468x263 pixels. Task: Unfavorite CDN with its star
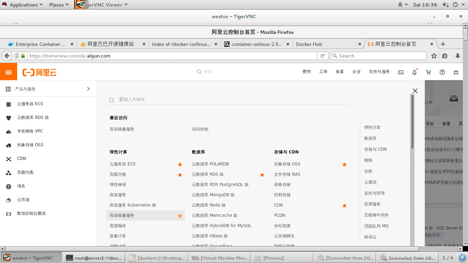coord(344,205)
